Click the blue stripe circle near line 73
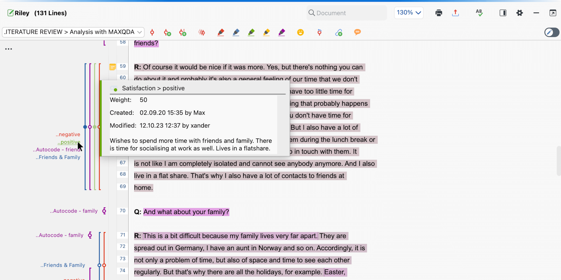Viewport: 561px width, 280px height. [x=99, y=265]
